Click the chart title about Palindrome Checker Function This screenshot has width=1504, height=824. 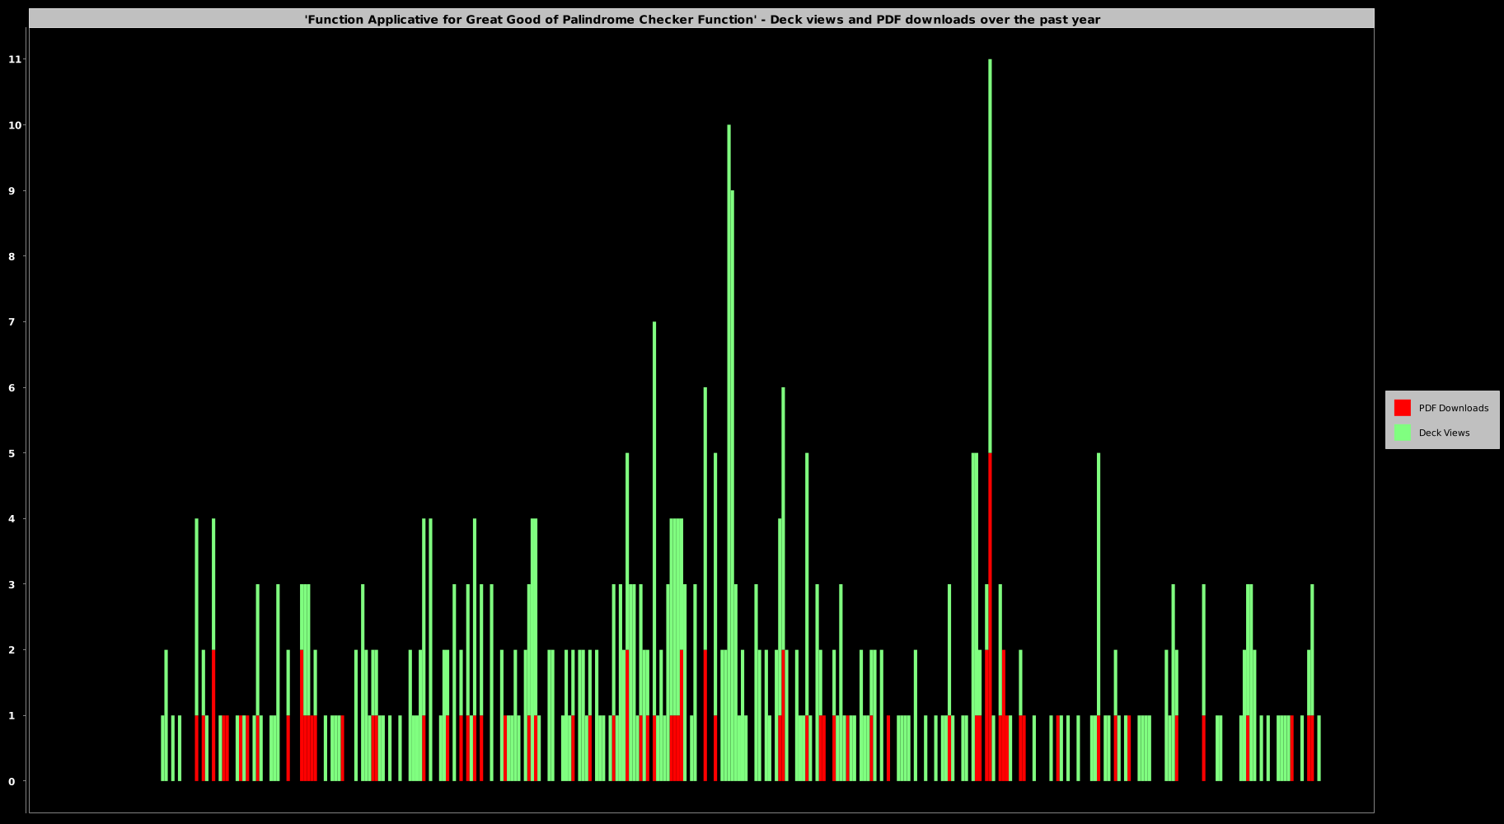pos(702,20)
